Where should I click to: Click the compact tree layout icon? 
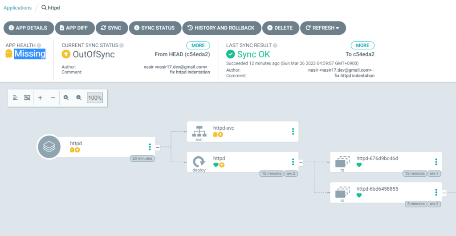tap(15, 98)
